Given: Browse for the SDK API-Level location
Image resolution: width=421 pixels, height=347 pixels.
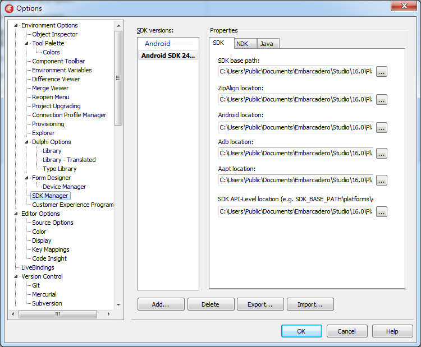Looking at the screenshot, I should click(x=382, y=212).
